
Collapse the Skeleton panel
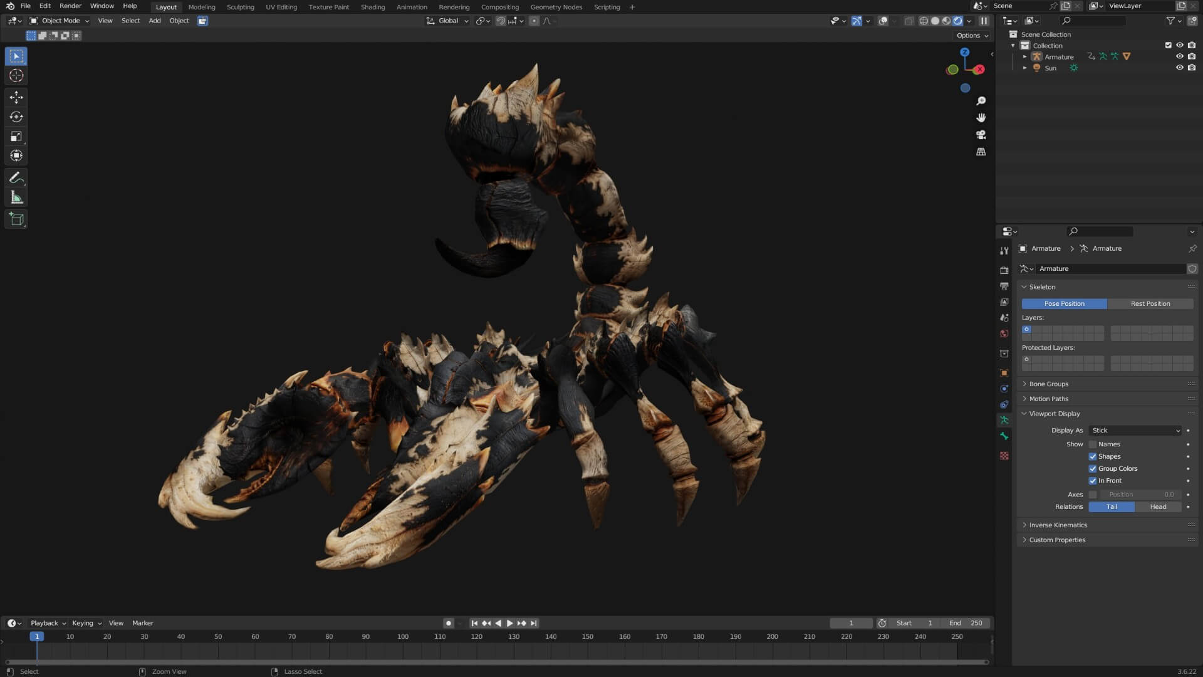pos(1042,287)
